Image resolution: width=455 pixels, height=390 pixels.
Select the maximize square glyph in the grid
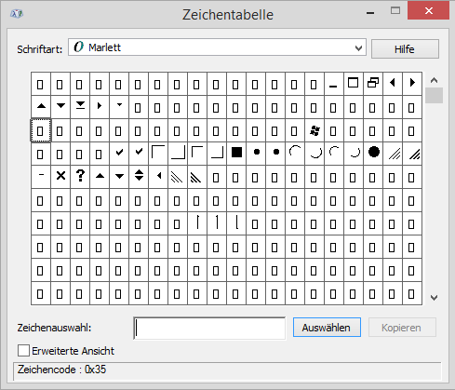[353, 84]
